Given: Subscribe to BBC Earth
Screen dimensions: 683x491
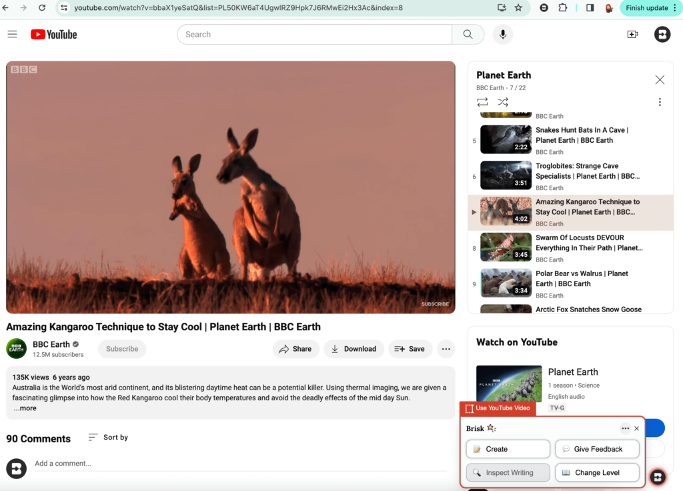Looking at the screenshot, I should tap(121, 348).
